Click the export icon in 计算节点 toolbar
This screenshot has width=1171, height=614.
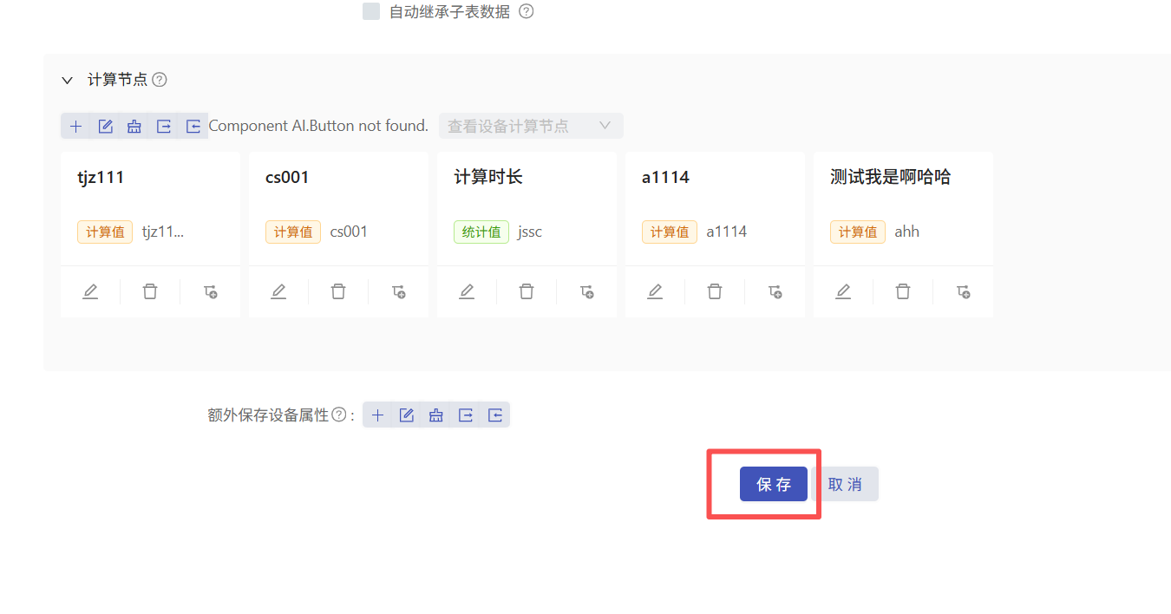click(164, 127)
